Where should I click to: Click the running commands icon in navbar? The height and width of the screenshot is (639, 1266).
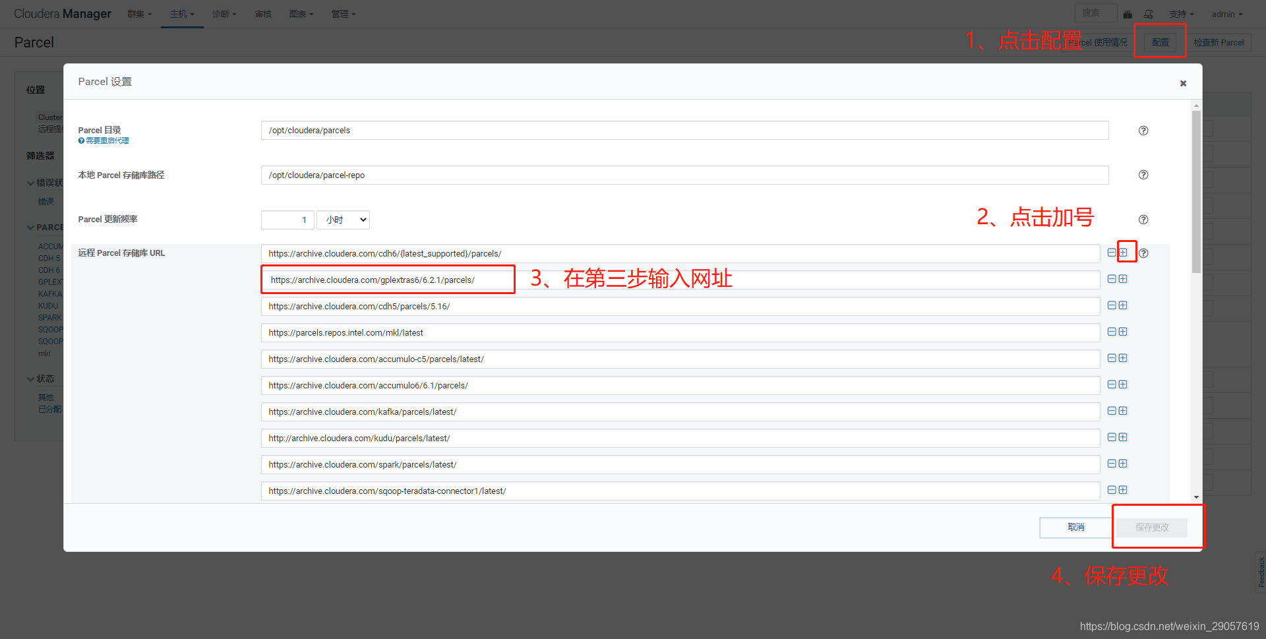tap(1148, 14)
